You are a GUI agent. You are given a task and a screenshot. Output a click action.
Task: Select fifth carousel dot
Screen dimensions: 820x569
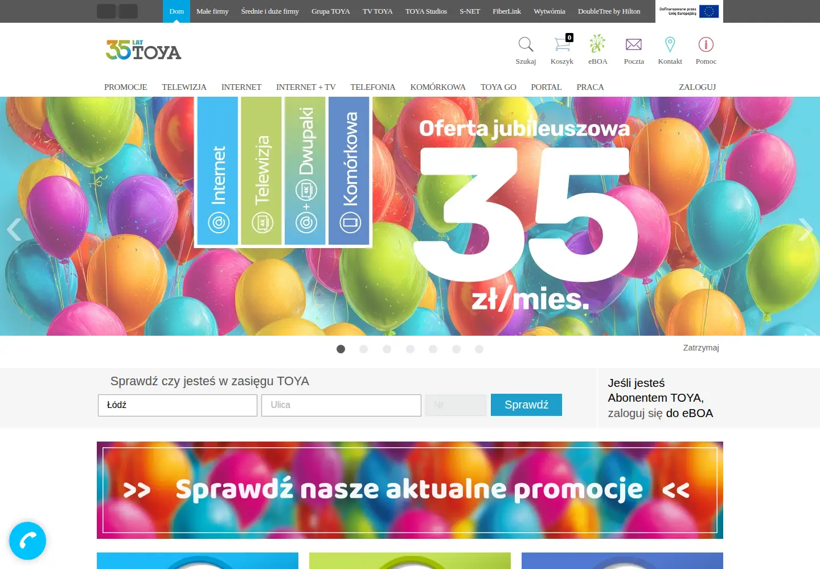click(433, 349)
